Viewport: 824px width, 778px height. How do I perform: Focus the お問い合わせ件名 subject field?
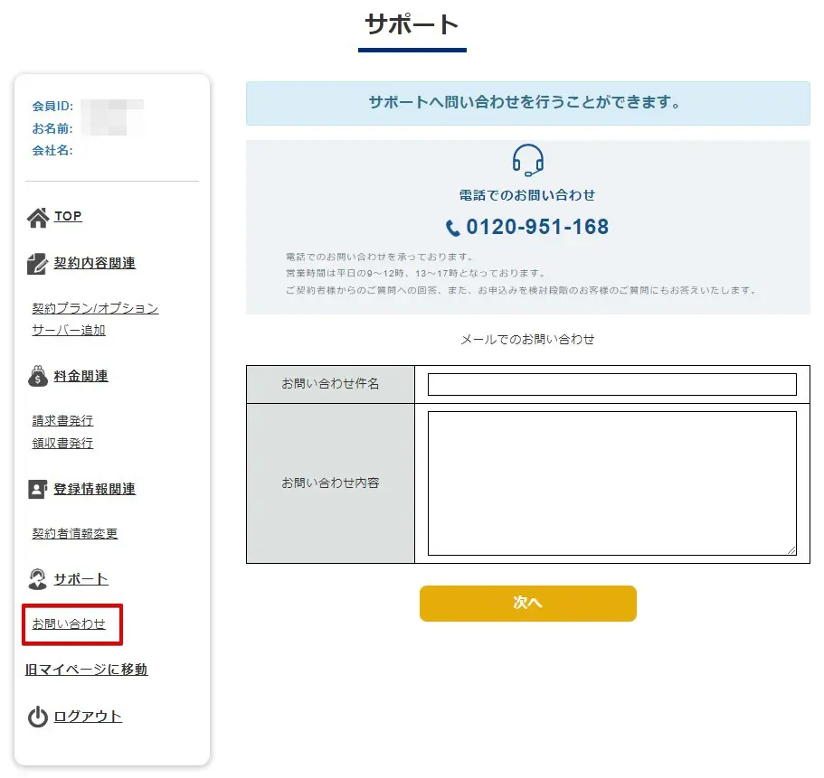click(x=611, y=385)
